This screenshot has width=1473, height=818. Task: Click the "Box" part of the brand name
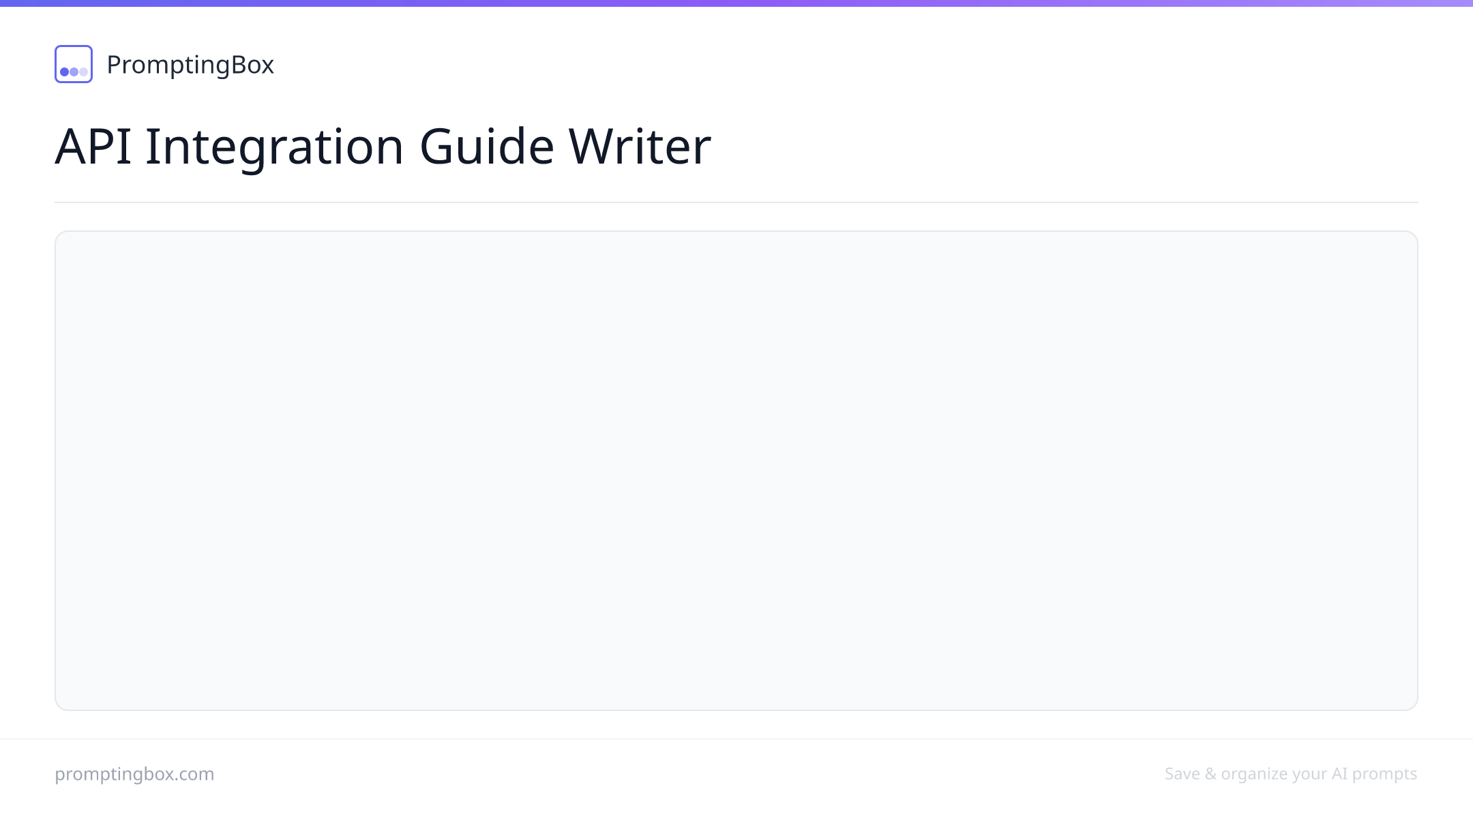[x=252, y=65]
